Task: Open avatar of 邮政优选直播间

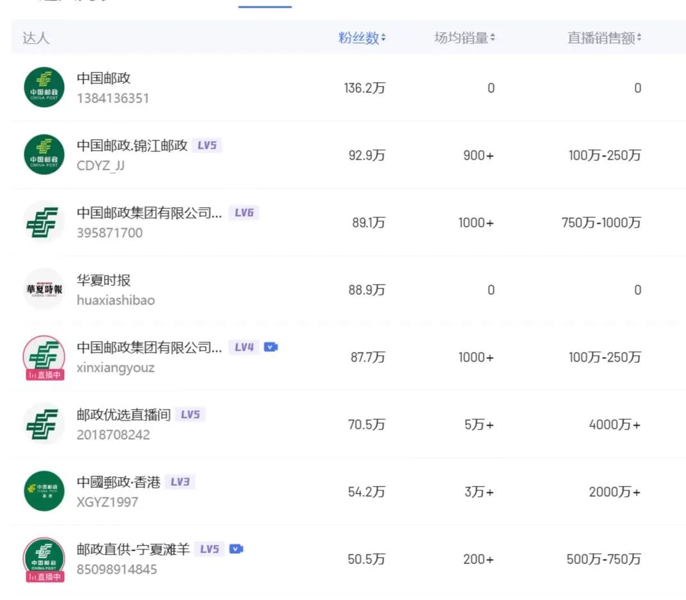Action: tap(44, 424)
